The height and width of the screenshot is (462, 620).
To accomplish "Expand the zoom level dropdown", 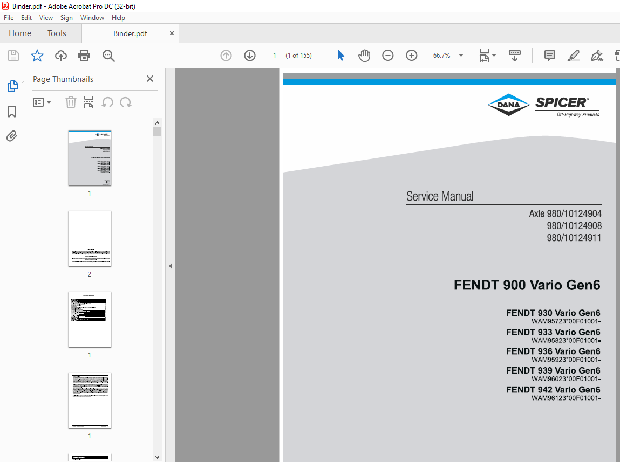I will point(461,56).
